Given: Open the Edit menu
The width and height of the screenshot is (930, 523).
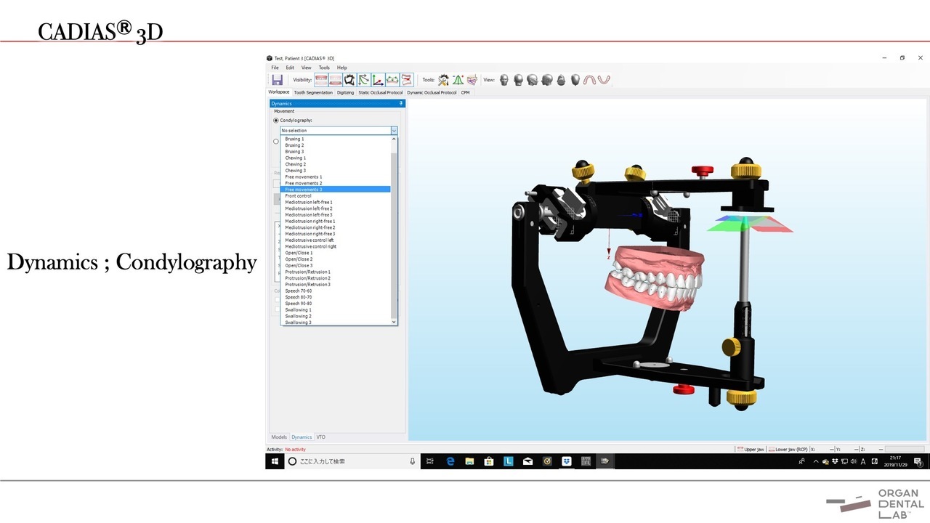Looking at the screenshot, I should click(x=290, y=68).
